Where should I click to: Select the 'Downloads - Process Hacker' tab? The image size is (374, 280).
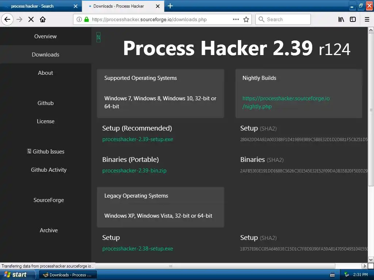click(123, 6)
